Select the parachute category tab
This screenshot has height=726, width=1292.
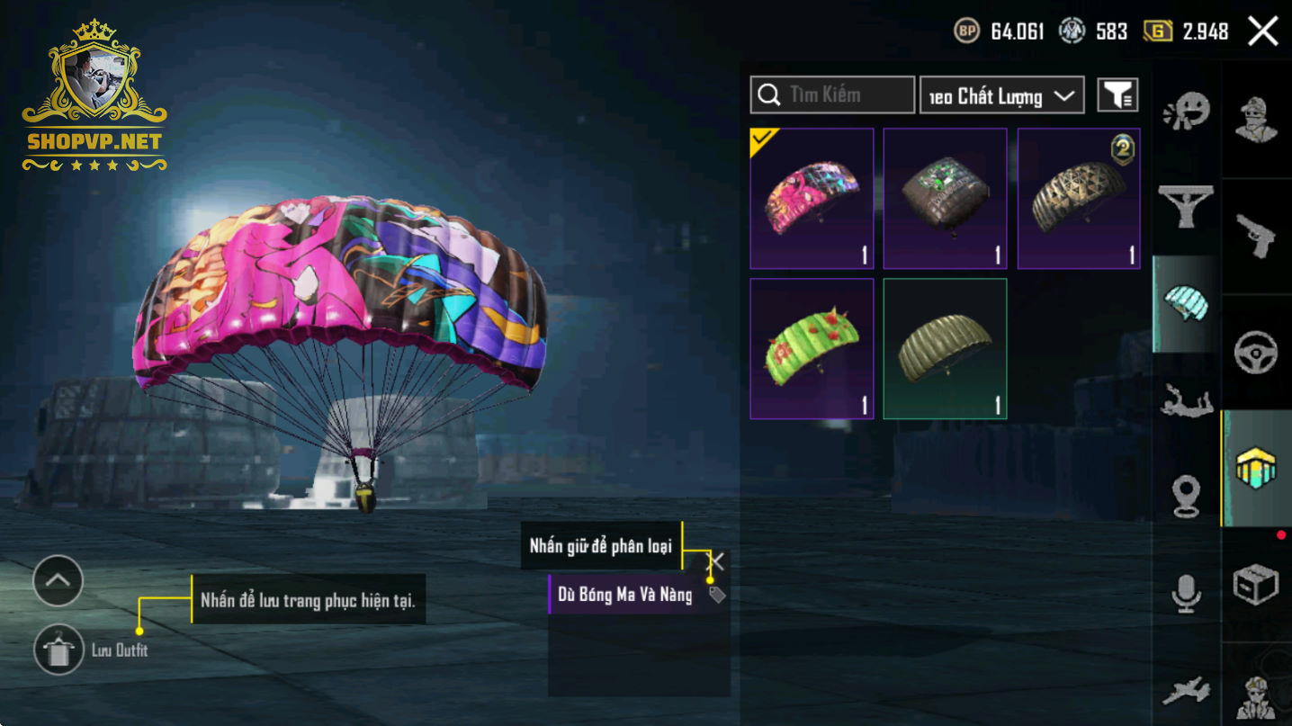point(1186,303)
